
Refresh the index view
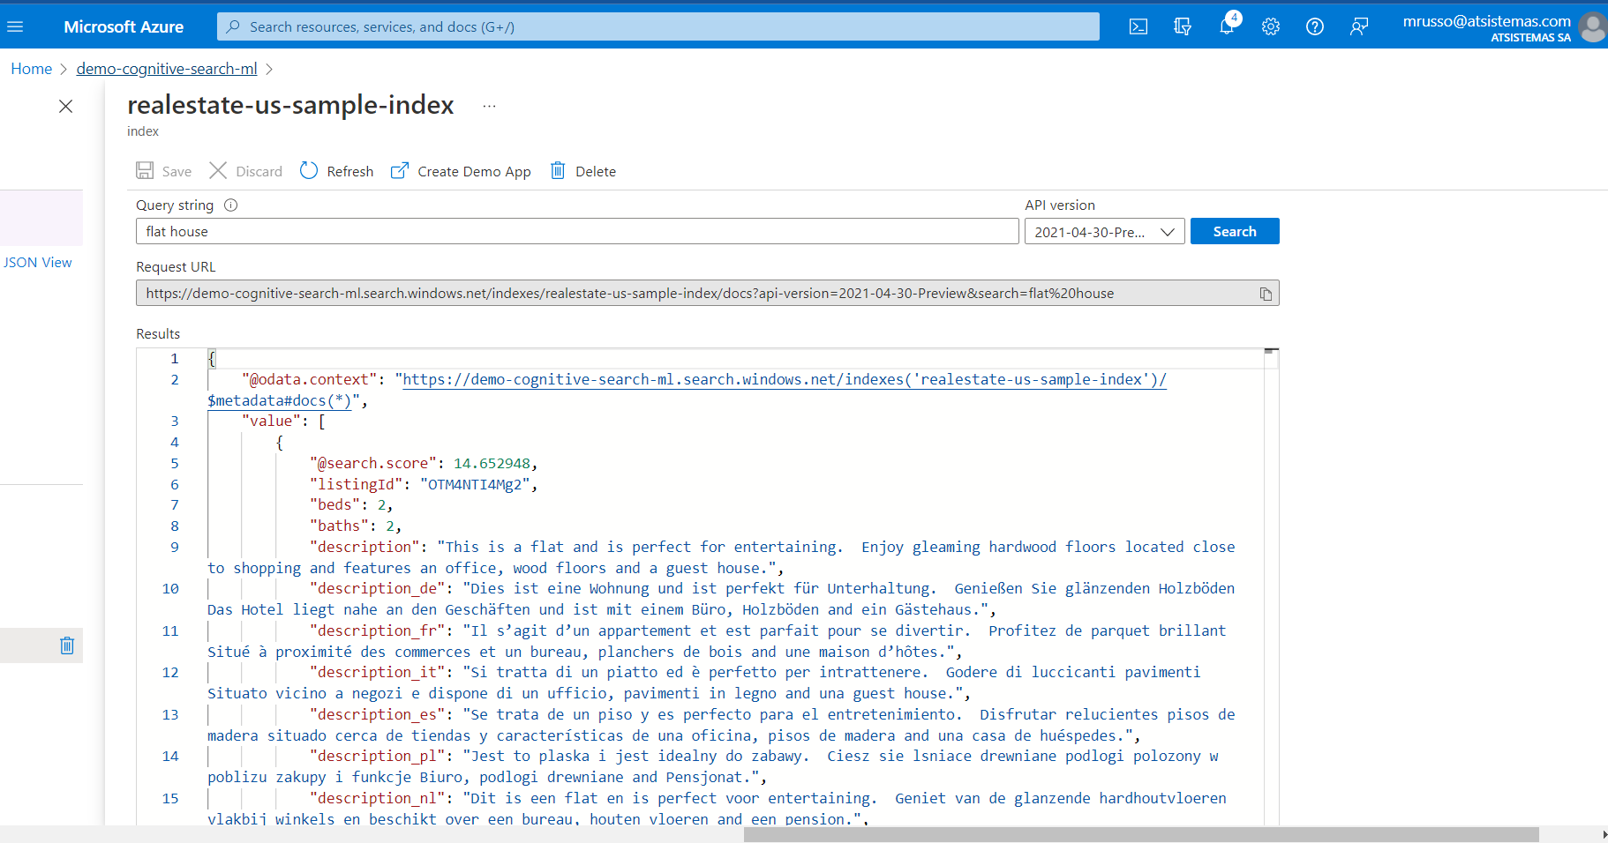336,171
